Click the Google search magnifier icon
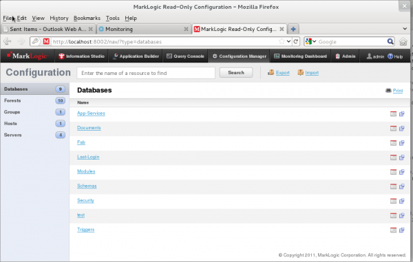Viewport: 413px width, 262px height. (x=390, y=41)
